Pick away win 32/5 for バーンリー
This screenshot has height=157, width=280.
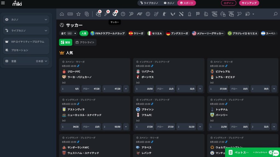click(x=260, y=127)
